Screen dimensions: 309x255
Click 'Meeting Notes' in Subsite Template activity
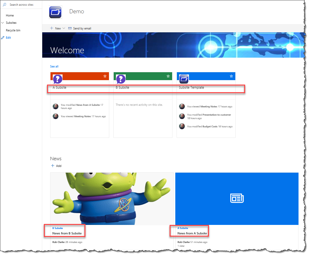(209, 106)
